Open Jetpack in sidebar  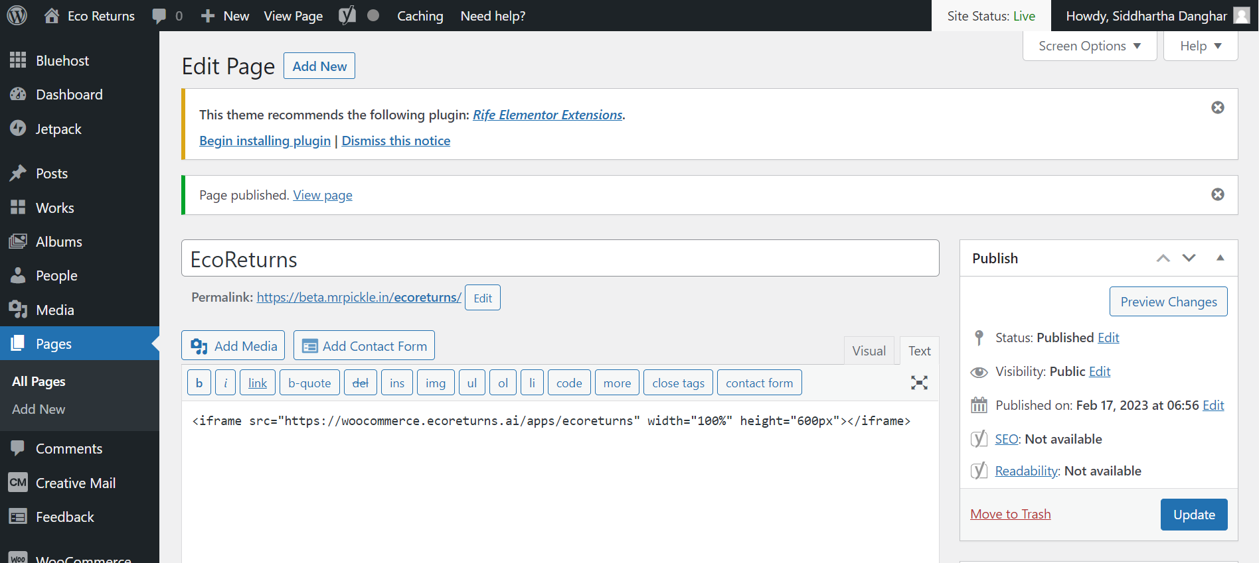click(x=80, y=129)
